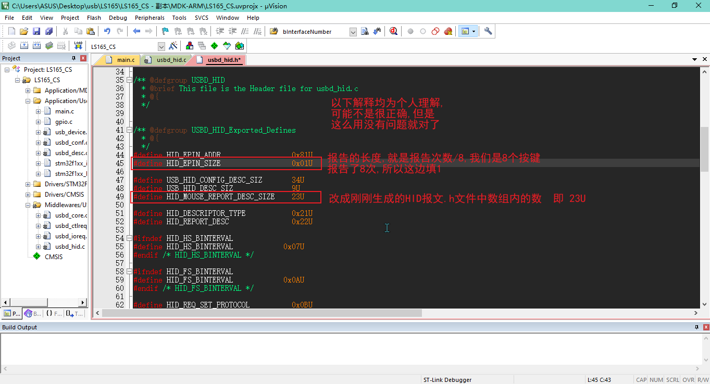Click the Find in Files icon
Screen dimensions: 710x384
[274, 31]
